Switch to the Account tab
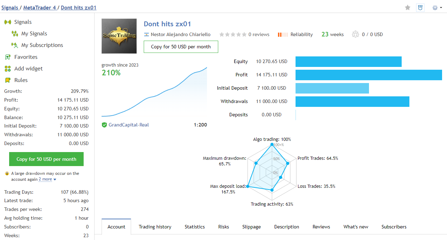 (x=116, y=227)
